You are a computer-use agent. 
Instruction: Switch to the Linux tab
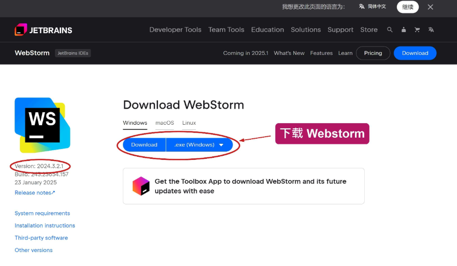pyautogui.click(x=189, y=123)
